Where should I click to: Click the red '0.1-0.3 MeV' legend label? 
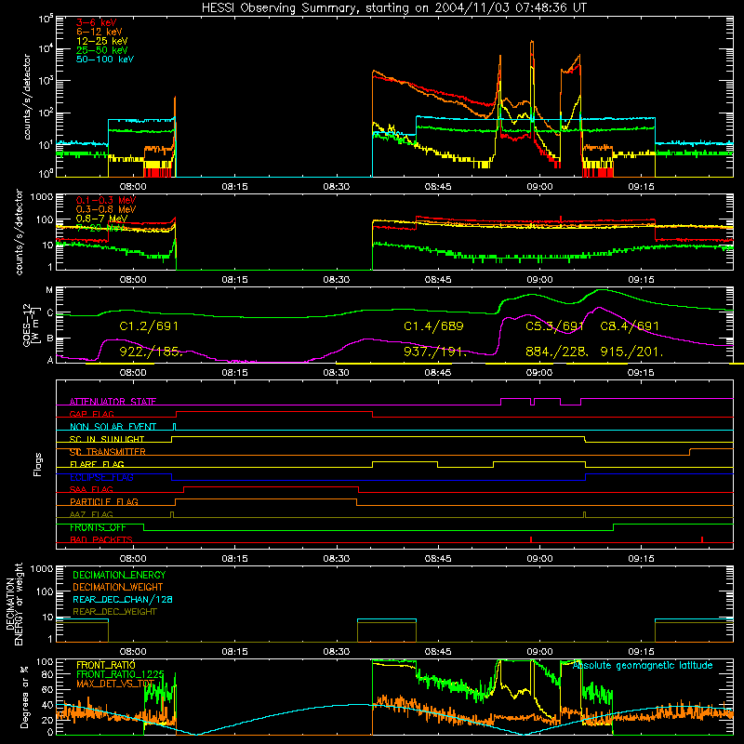click(106, 200)
